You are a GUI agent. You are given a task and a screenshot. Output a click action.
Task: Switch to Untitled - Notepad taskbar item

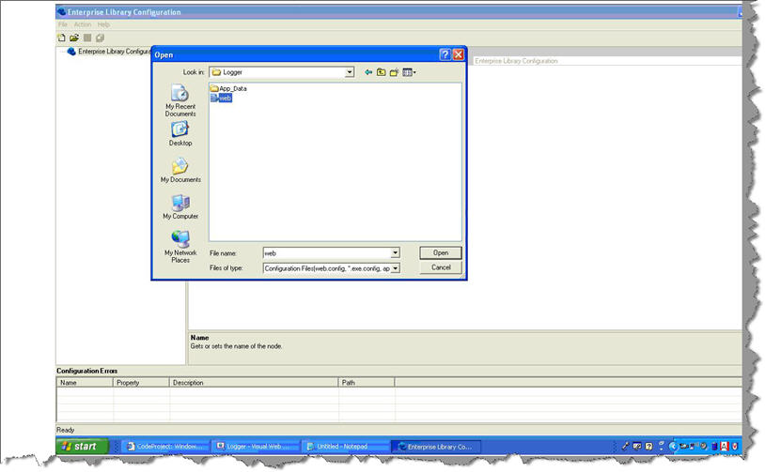(x=347, y=446)
